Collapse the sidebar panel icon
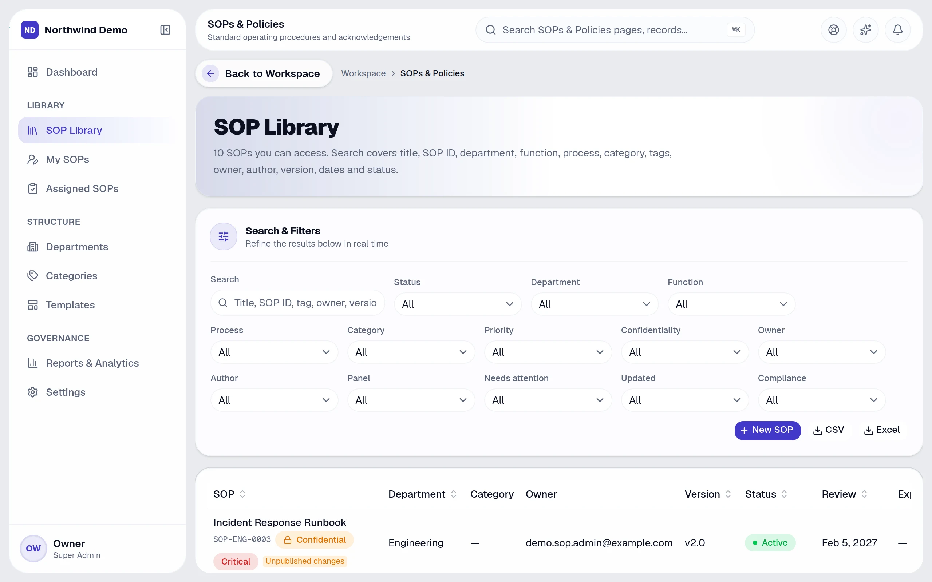 (x=165, y=29)
